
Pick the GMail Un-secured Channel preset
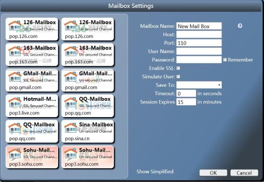tap(88, 80)
